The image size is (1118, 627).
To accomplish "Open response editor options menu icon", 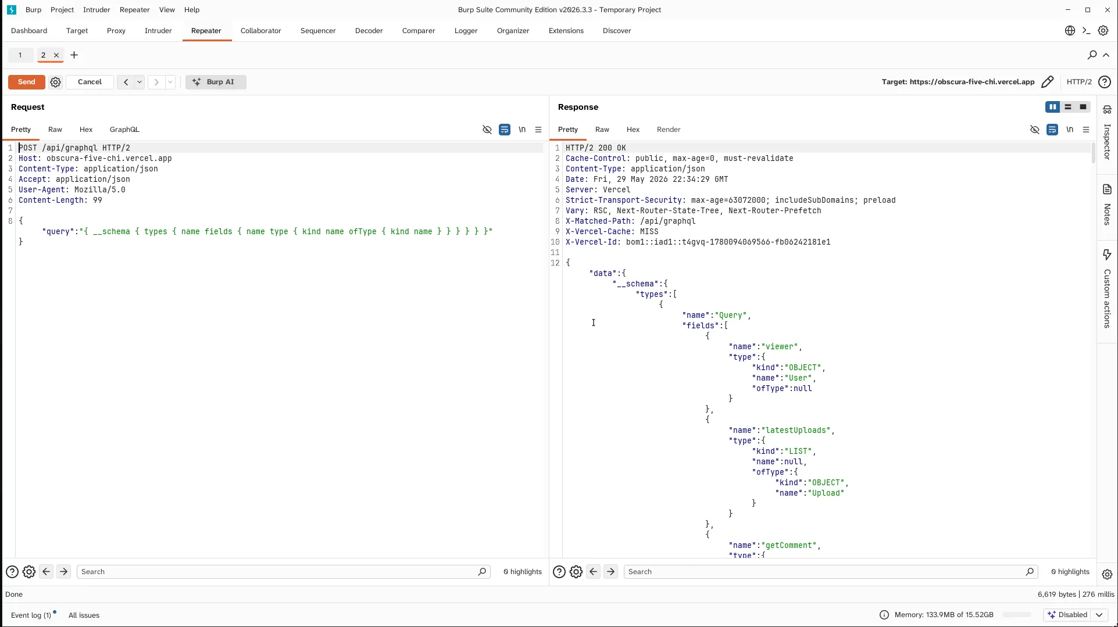I will (x=1086, y=130).
